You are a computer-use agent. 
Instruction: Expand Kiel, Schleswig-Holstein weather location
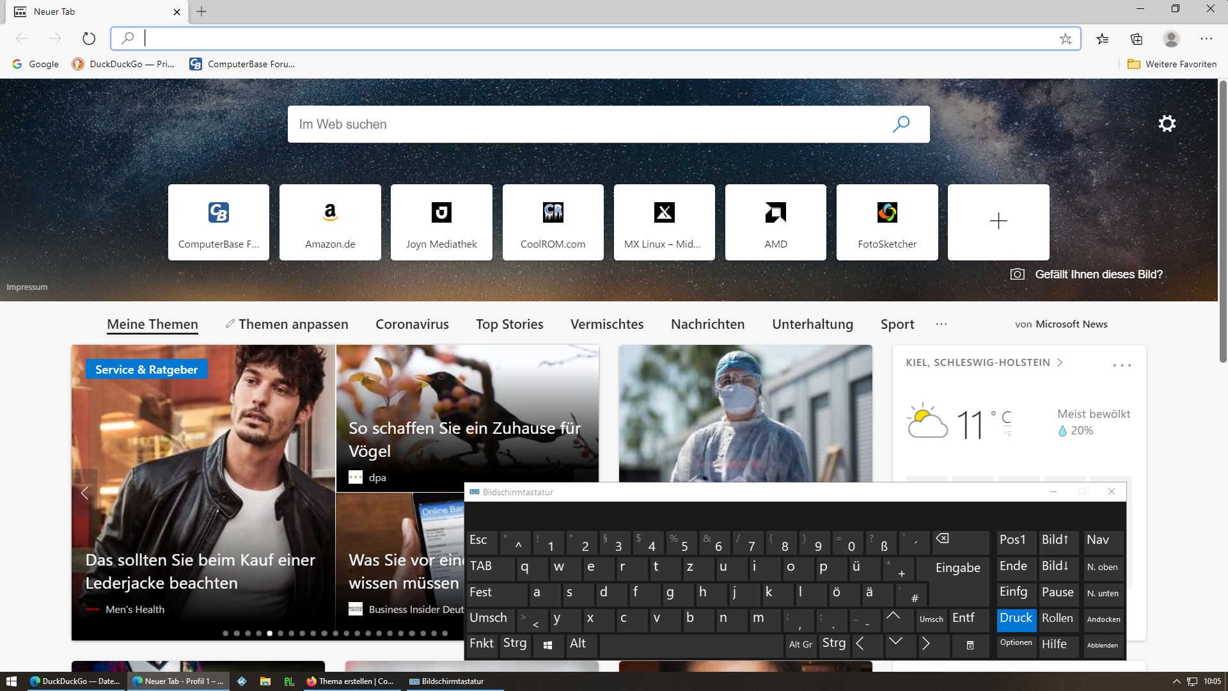(x=984, y=363)
